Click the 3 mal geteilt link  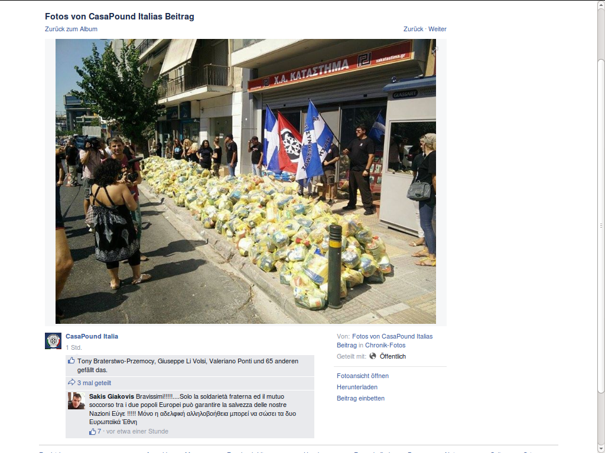click(x=94, y=383)
